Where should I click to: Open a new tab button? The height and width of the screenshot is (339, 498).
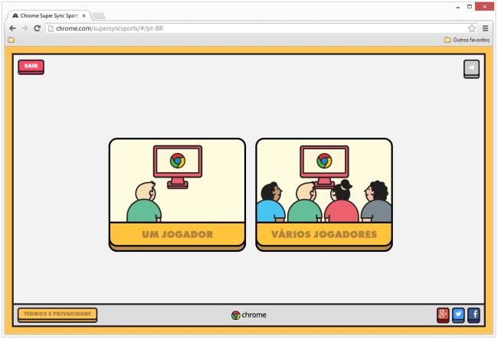click(x=99, y=16)
